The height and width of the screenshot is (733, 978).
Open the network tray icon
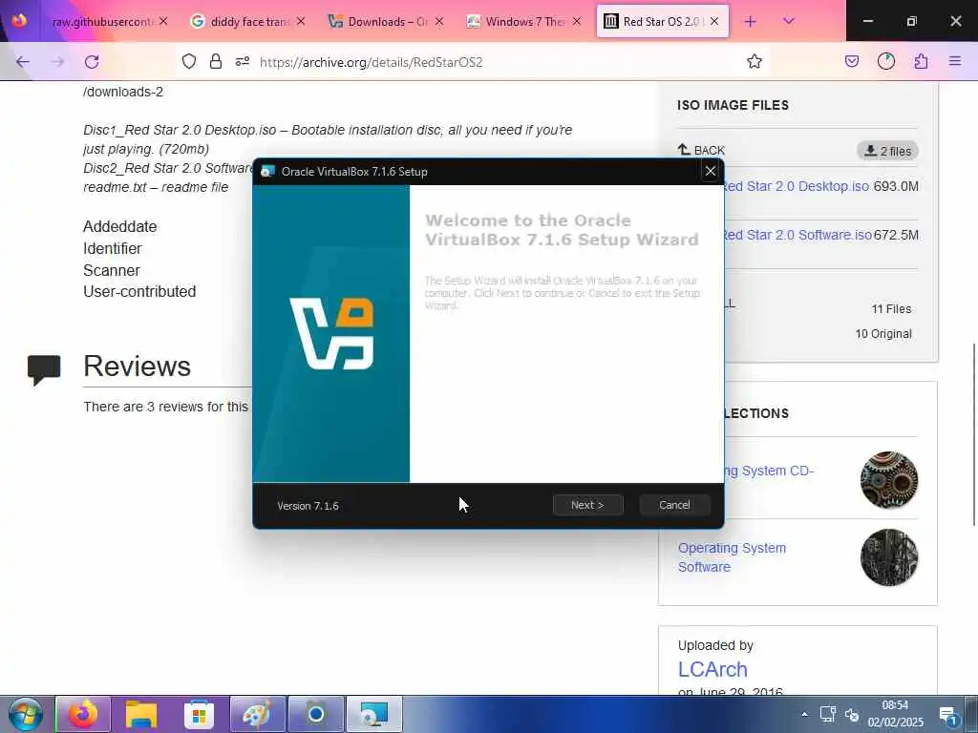(x=828, y=714)
